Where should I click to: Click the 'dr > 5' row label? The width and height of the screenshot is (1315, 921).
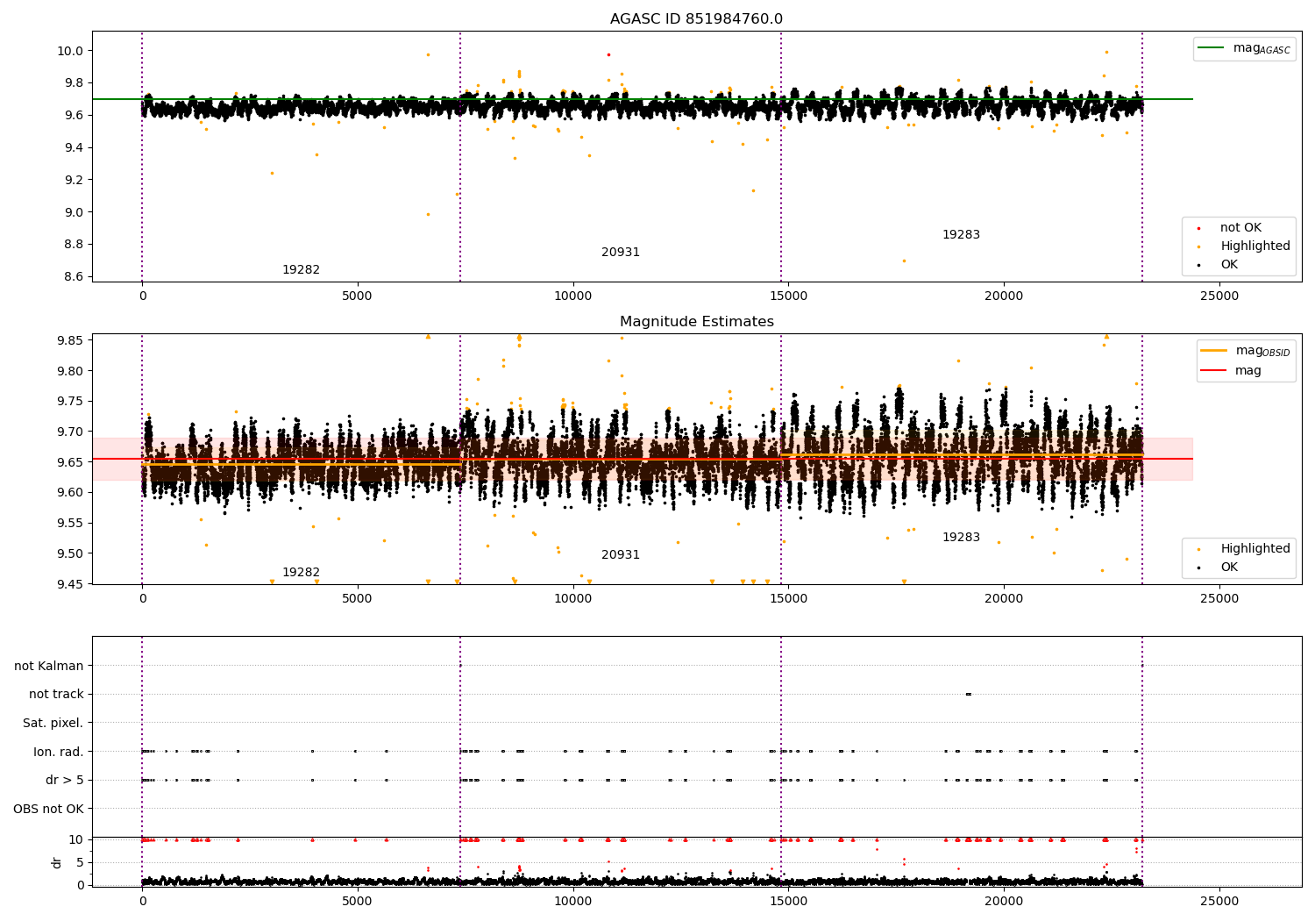(x=65, y=780)
